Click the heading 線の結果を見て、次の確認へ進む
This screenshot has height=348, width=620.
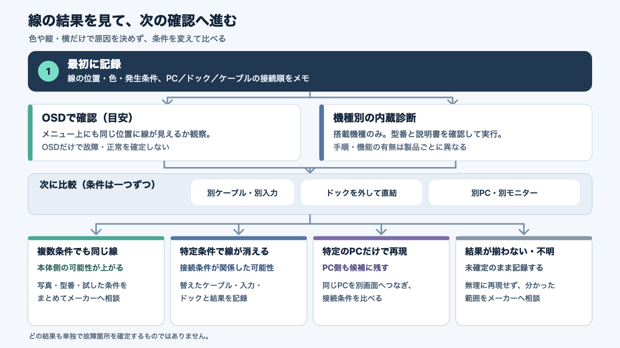coord(132,21)
